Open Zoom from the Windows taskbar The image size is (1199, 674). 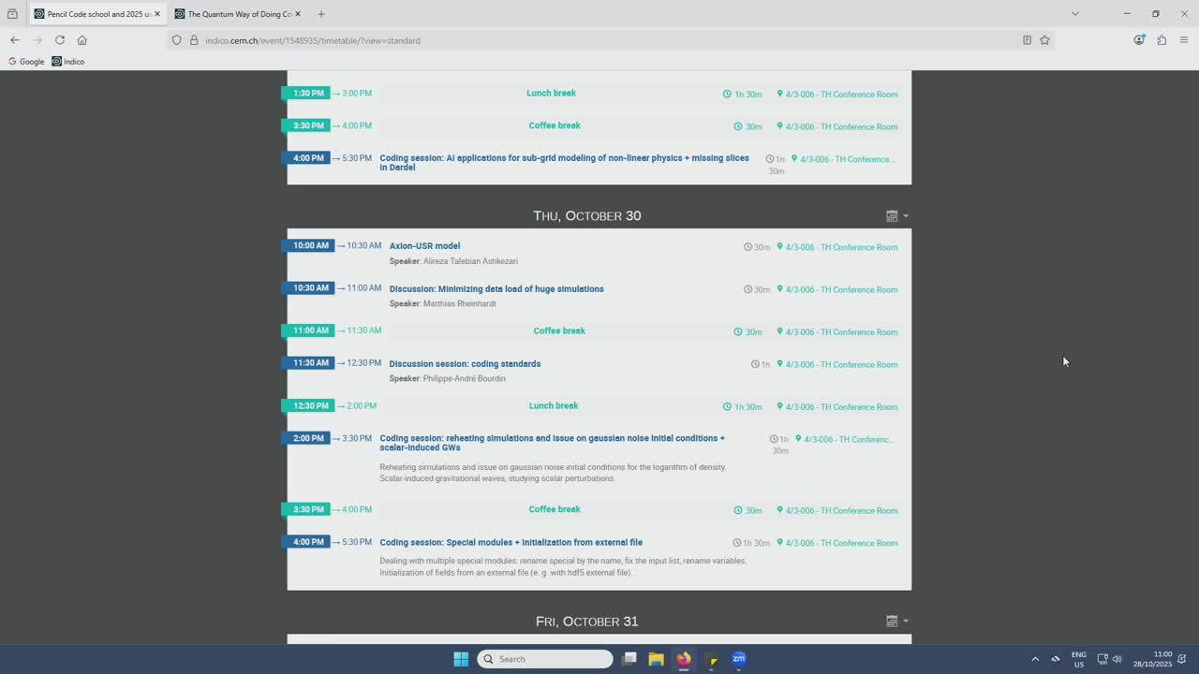point(738,659)
